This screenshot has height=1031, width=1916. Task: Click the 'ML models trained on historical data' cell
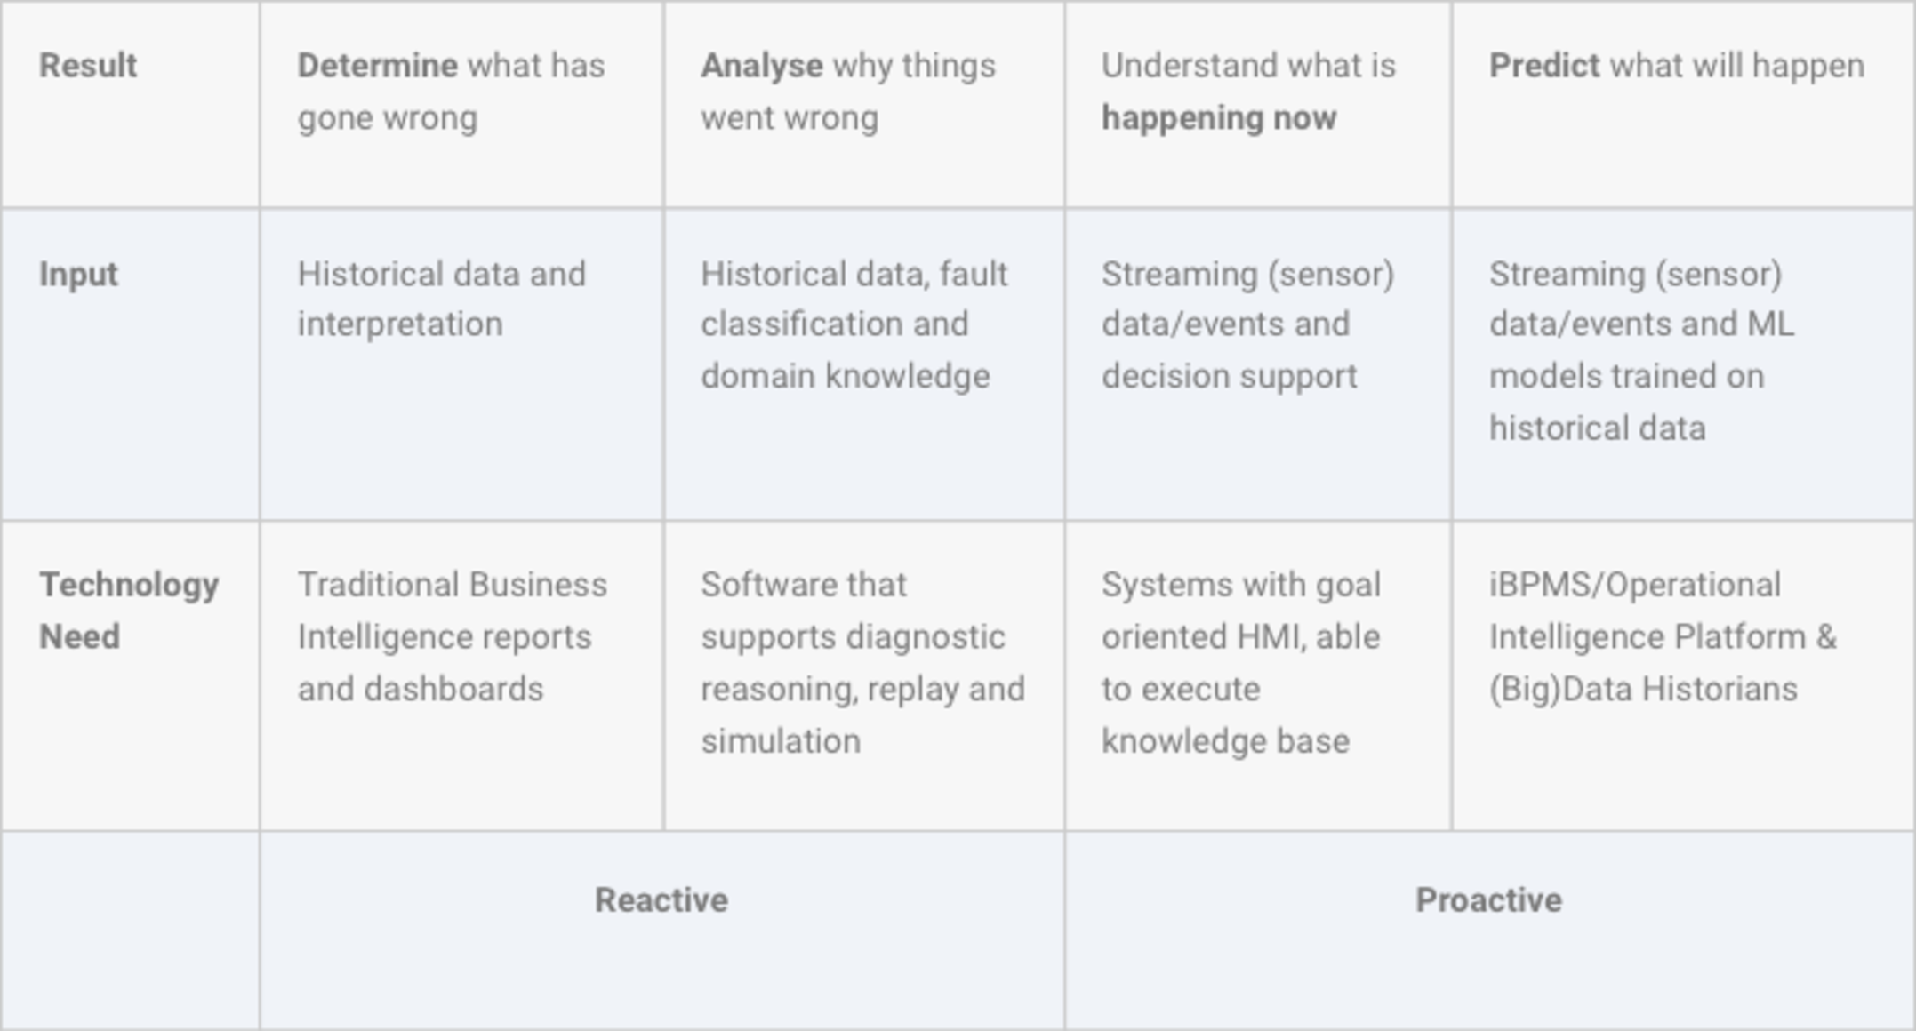(x=1684, y=364)
